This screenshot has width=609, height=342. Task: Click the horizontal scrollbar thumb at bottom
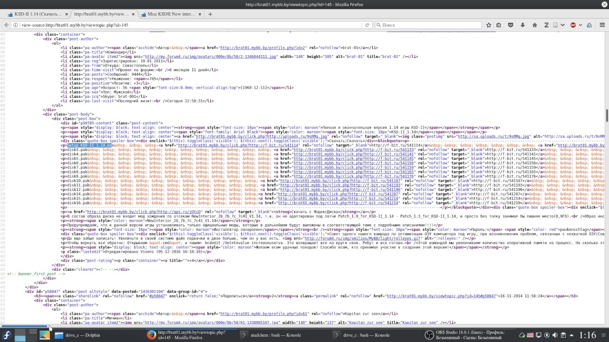click(24, 326)
